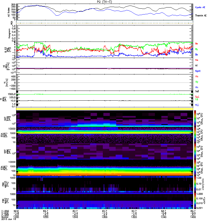Select the black Ni legend label

pyautogui.click(x=196, y=66)
